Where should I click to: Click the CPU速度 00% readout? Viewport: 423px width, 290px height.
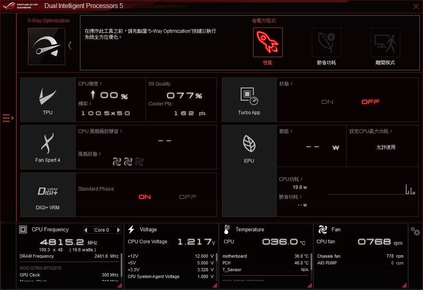click(x=109, y=95)
